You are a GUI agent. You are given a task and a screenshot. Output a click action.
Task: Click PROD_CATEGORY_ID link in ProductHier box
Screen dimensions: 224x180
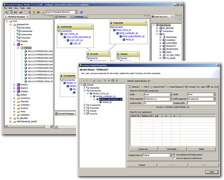[x=128, y=33]
